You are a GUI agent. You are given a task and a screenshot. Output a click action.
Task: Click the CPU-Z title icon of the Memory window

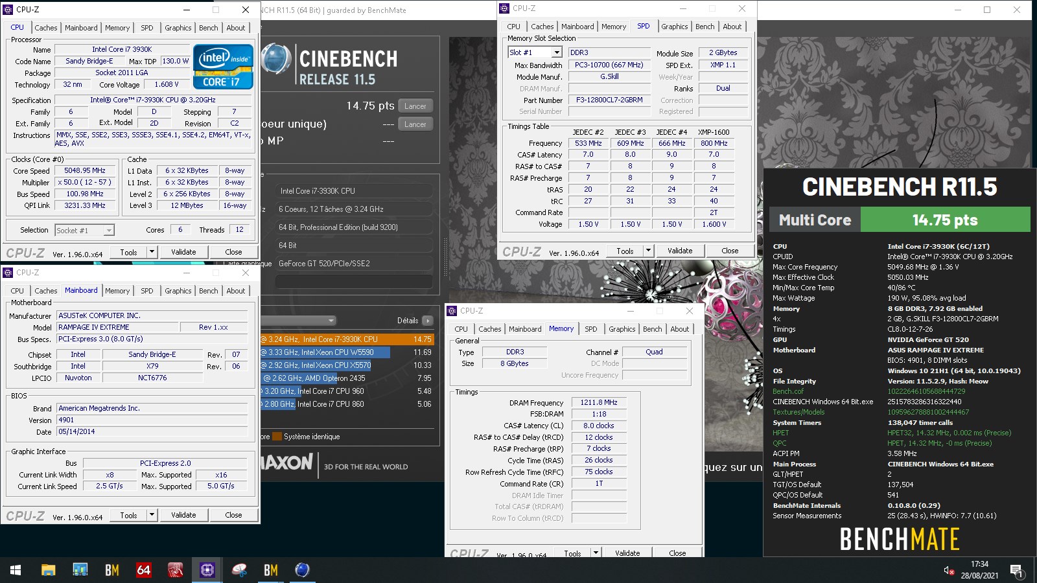(452, 311)
